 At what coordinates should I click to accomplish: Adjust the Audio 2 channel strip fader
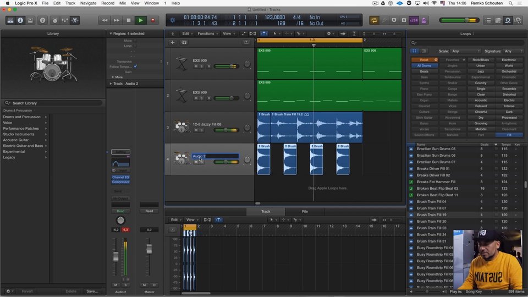tap(116, 256)
